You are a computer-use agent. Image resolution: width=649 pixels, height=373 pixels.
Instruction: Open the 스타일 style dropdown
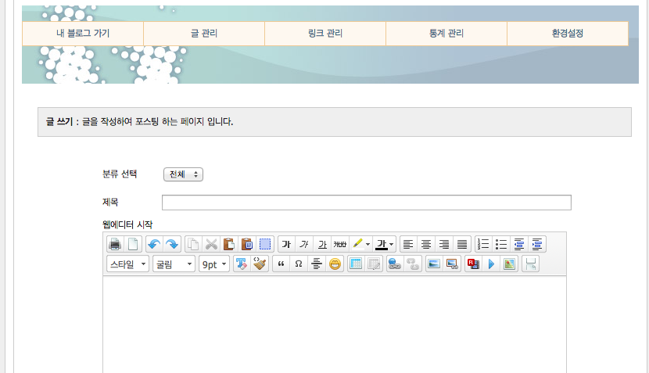pyautogui.click(x=127, y=264)
